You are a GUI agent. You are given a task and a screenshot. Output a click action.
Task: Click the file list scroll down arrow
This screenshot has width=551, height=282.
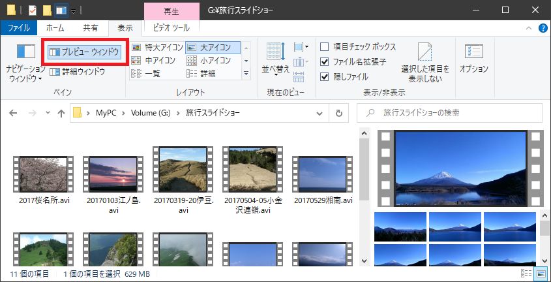(x=365, y=261)
